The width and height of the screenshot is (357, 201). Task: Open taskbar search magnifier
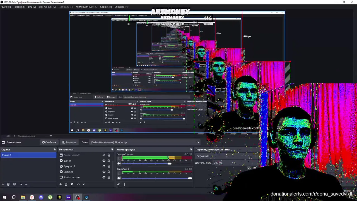coord(13,197)
